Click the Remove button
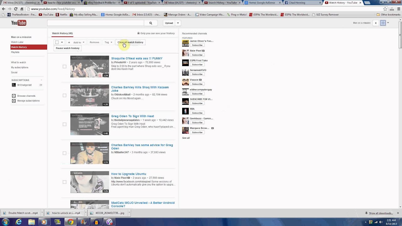 94,42
